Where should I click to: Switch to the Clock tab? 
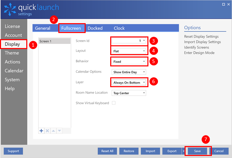point(119,28)
